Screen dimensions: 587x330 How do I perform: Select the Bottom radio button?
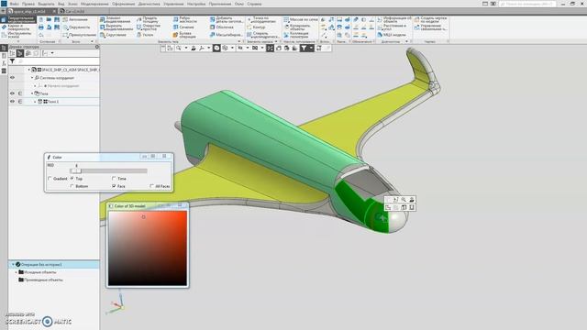tap(72, 186)
